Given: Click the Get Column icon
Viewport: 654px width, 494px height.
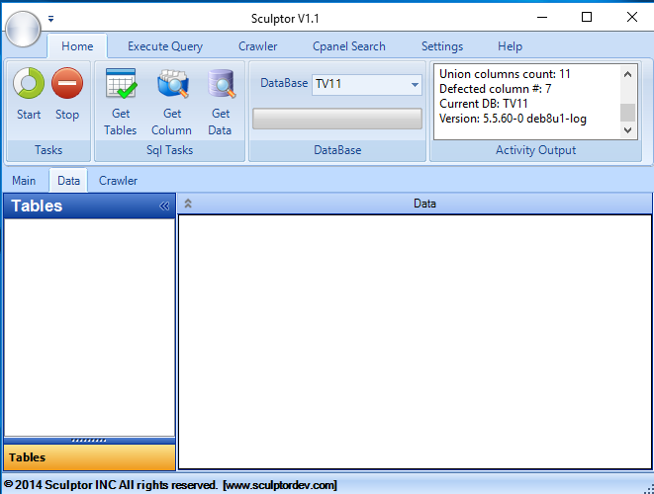Looking at the screenshot, I should click(172, 85).
